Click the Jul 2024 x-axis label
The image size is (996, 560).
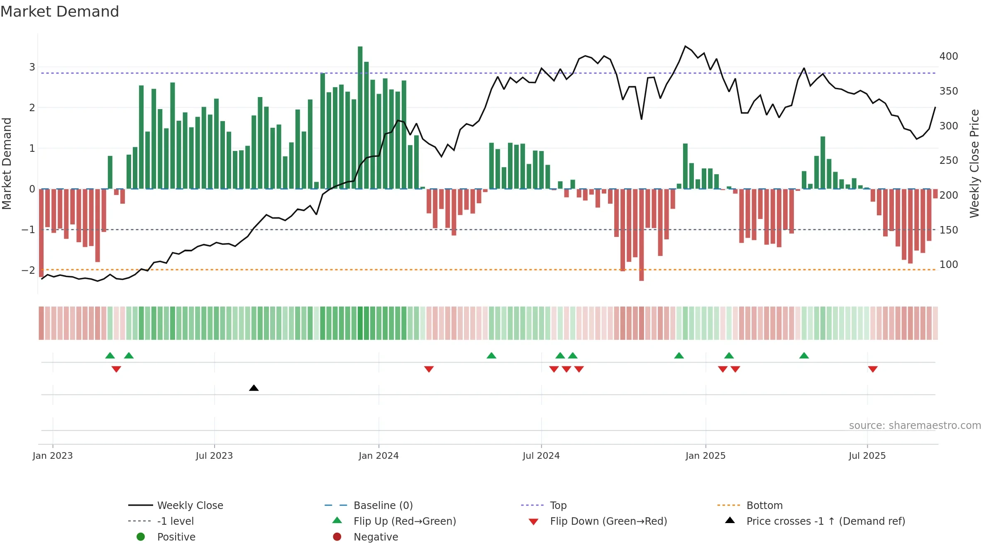coord(541,455)
